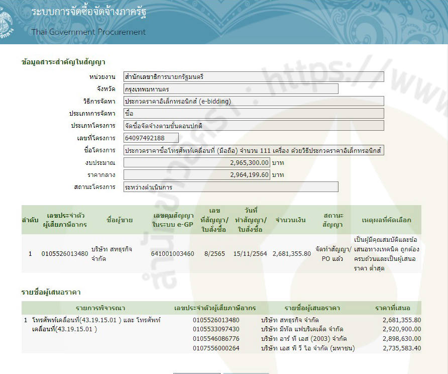Click contract status จัดทำสัญญา/PO แล้ว cell

click(333, 254)
